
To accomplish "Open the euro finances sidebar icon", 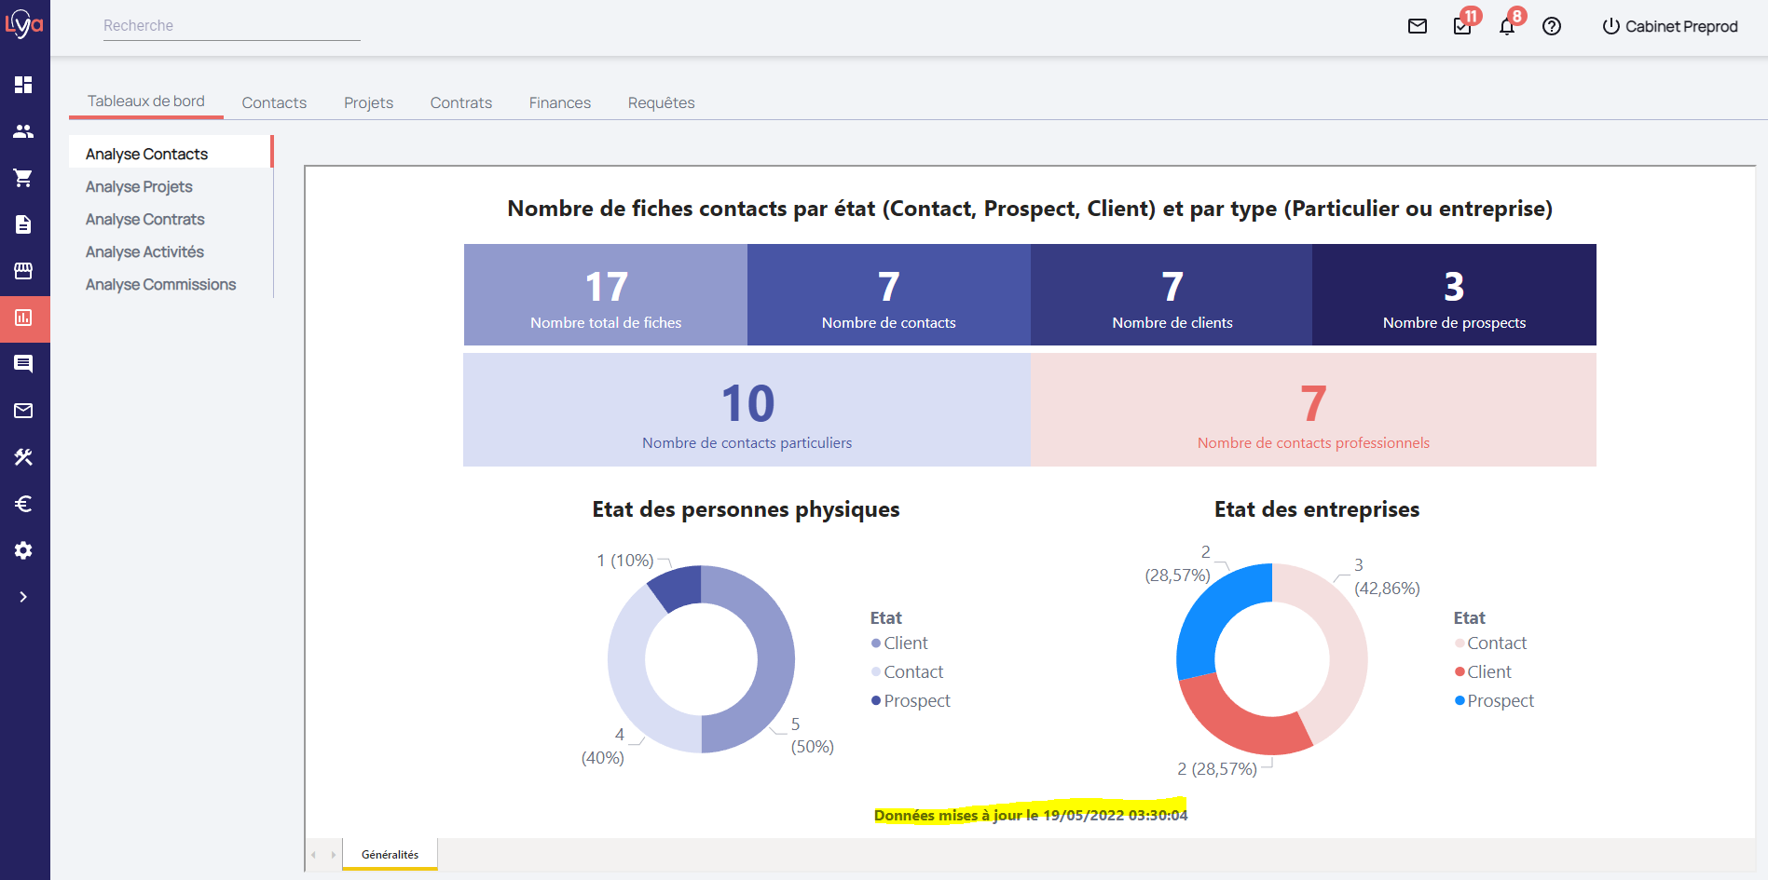I will (23, 504).
